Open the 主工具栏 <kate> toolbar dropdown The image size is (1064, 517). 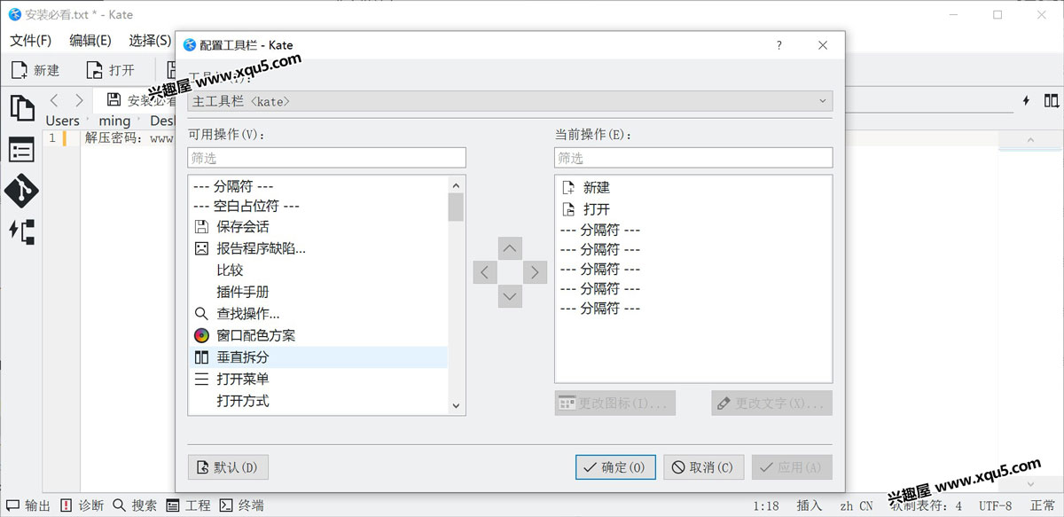(x=510, y=101)
